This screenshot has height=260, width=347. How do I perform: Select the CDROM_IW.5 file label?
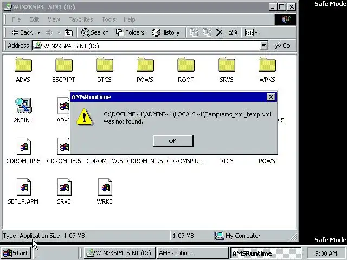[x=105, y=161]
